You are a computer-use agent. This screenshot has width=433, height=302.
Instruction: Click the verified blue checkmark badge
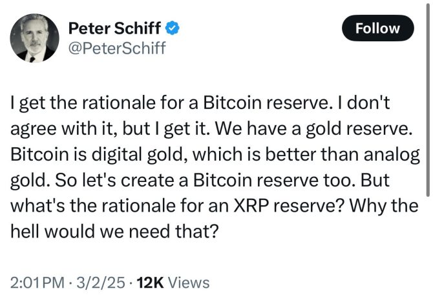tap(173, 29)
